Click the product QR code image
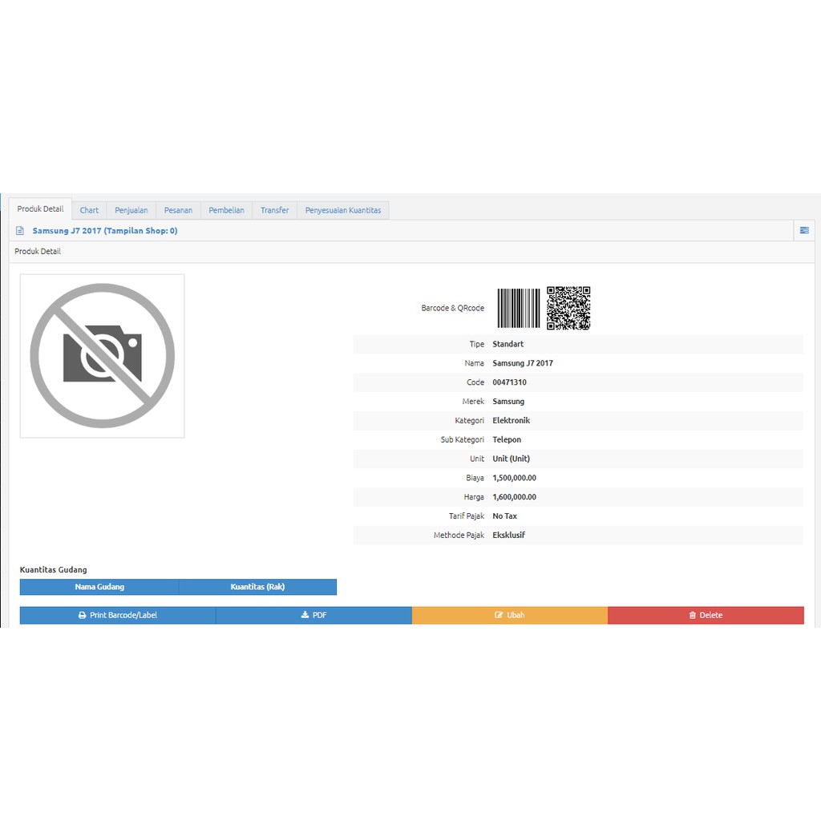821x821 pixels. 568,308
